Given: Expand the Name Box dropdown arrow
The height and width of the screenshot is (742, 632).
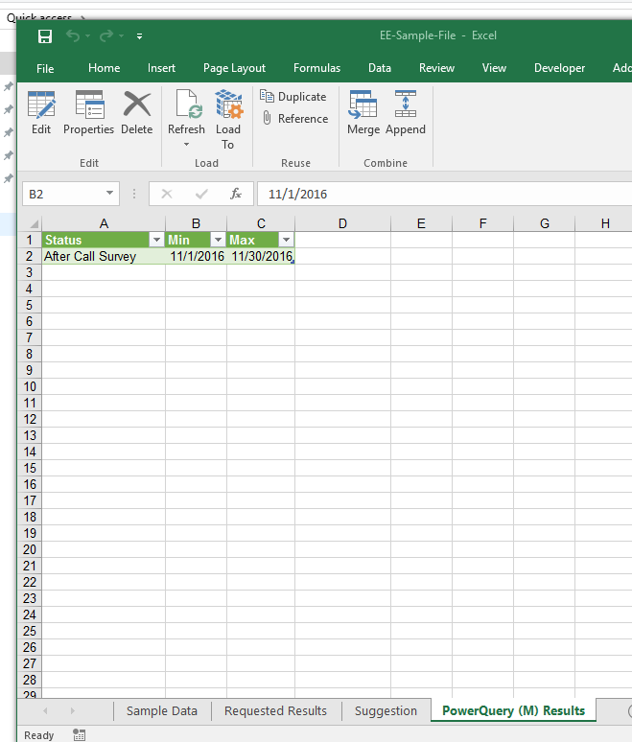Looking at the screenshot, I should 110,194.
